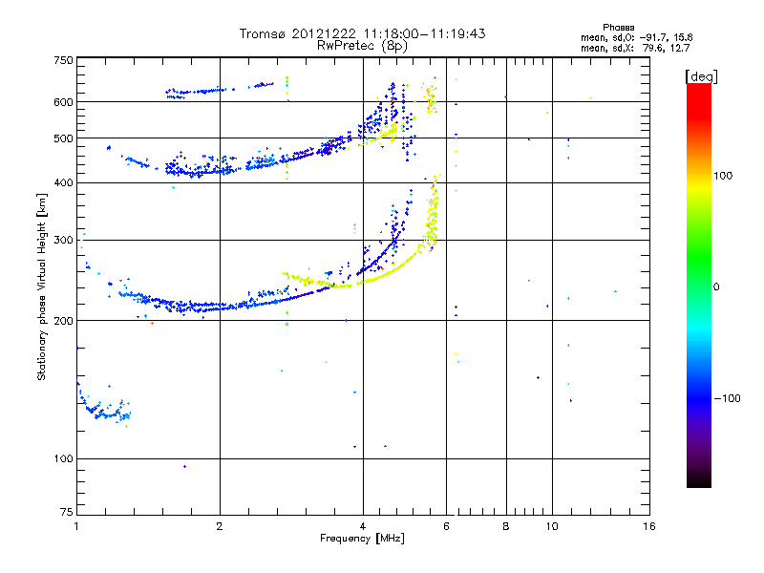Click the 'mean, sd,O: -91.7, 15.8' text
This screenshot has width=764, height=573.
pos(636,37)
